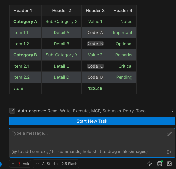The height and width of the screenshot is (169, 176).
Task: Click the Value 2 cell
Action: [x=95, y=55]
